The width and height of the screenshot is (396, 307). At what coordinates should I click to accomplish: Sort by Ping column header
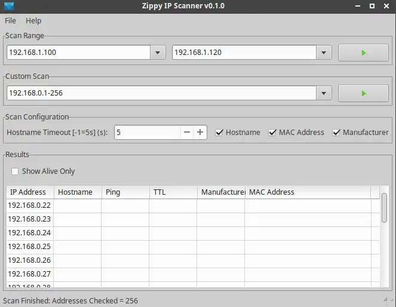(x=125, y=192)
